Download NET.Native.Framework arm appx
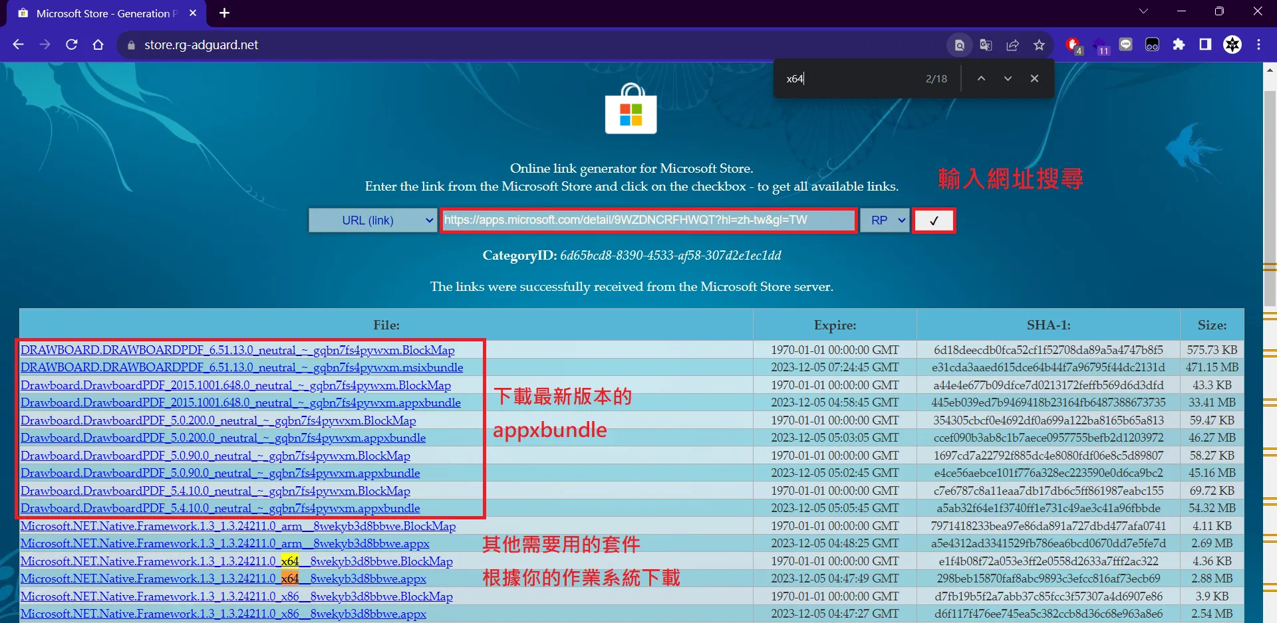Viewport: 1277px width, 623px height. (225, 543)
